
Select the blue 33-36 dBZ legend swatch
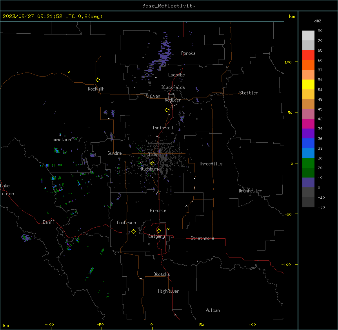point(308,143)
